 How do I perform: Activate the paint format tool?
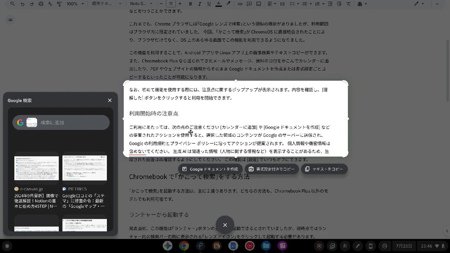pyautogui.click(x=59, y=4)
